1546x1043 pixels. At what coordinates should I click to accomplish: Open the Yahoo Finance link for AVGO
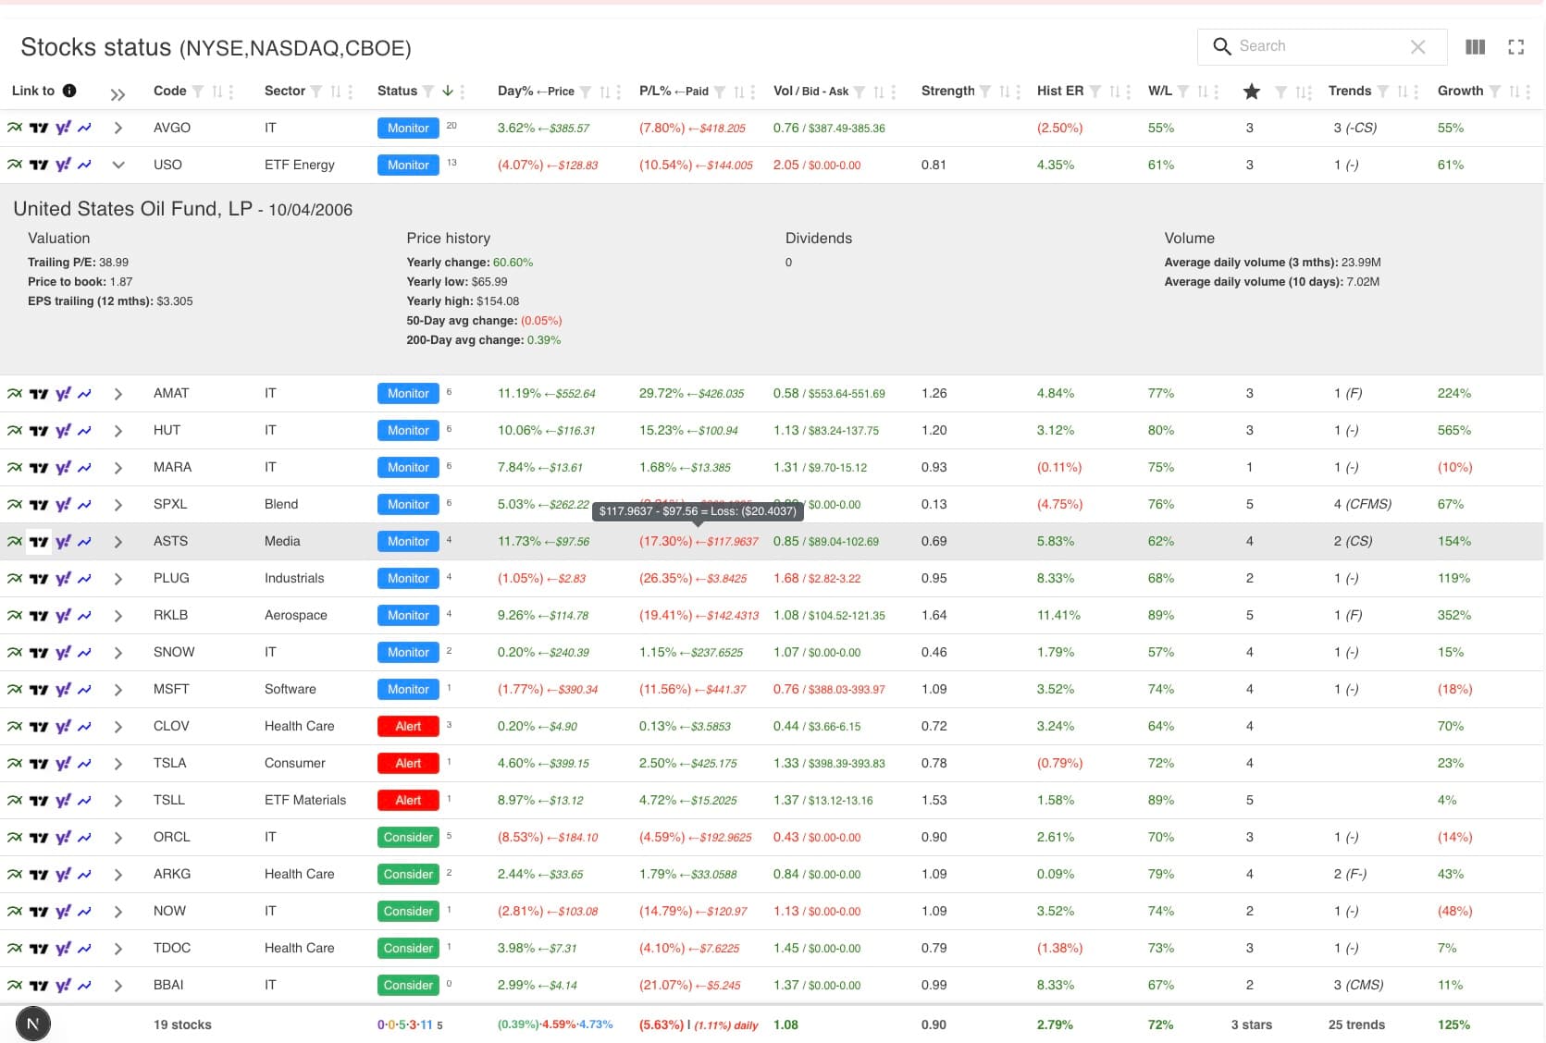click(x=63, y=129)
